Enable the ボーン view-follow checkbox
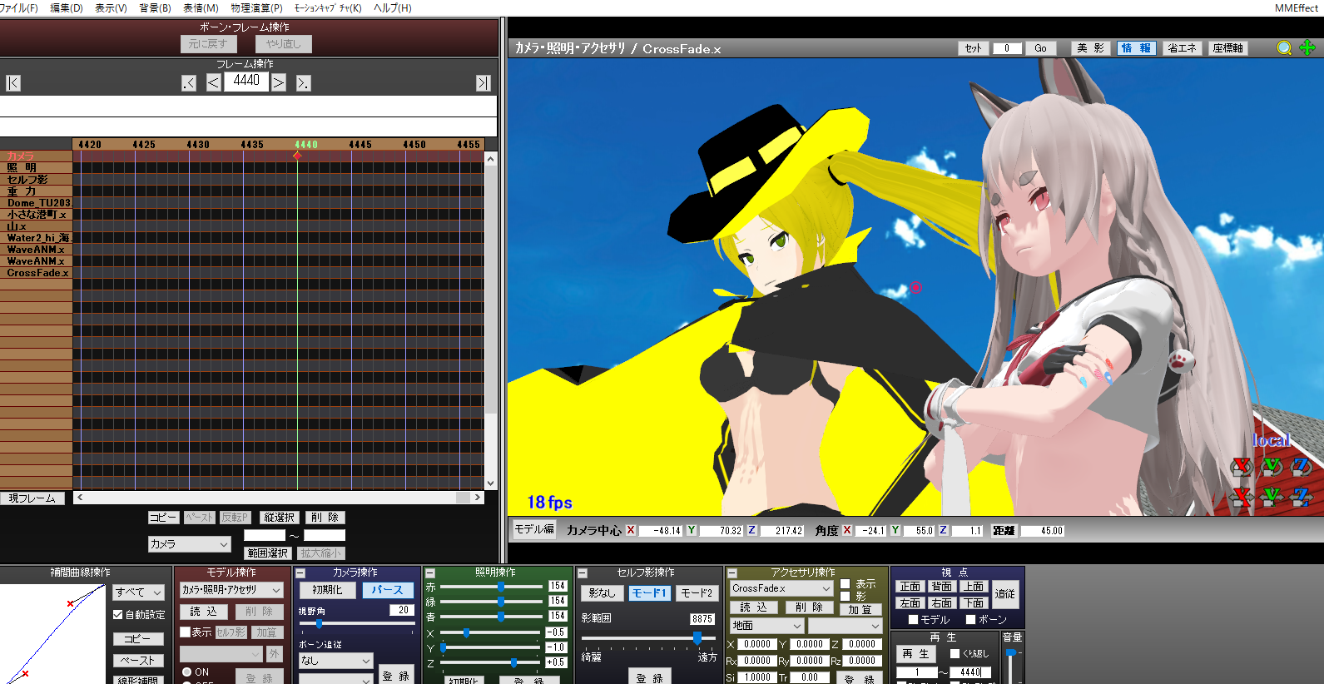This screenshot has height=684, width=1324. (x=970, y=620)
